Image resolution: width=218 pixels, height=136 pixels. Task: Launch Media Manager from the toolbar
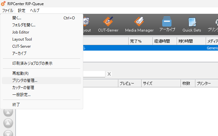[139, 24]
